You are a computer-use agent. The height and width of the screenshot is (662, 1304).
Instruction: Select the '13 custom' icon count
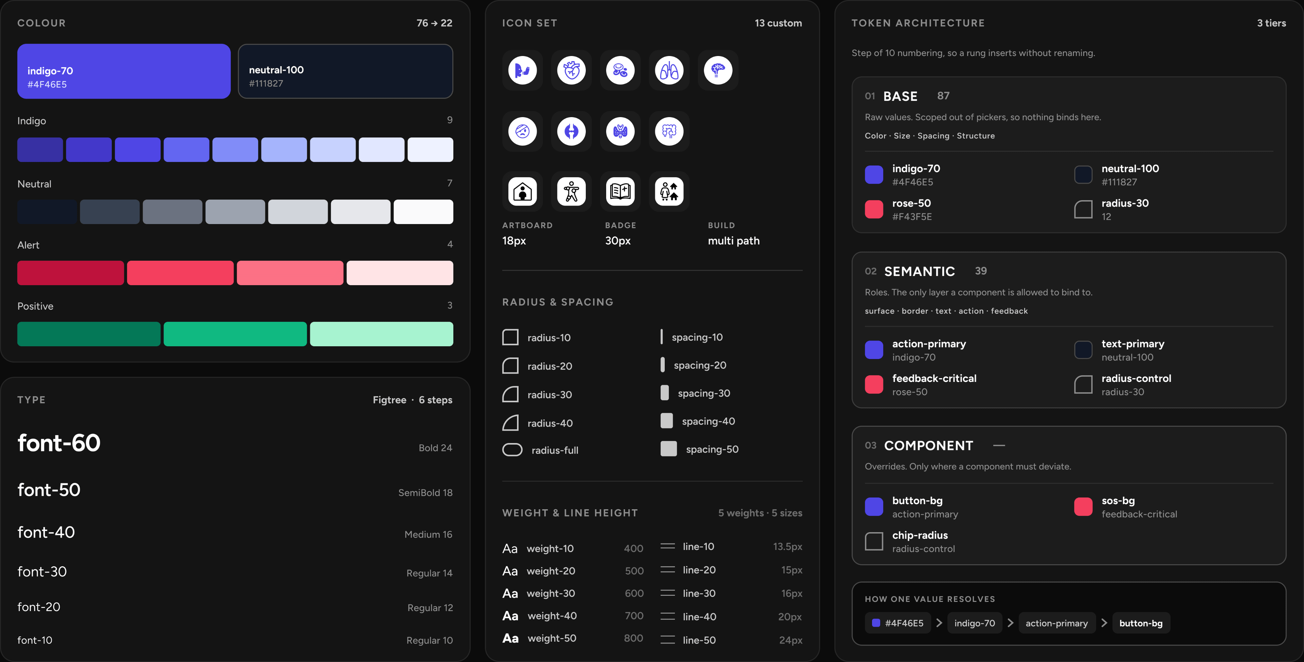pyautogui.click(x=778, y=23)
